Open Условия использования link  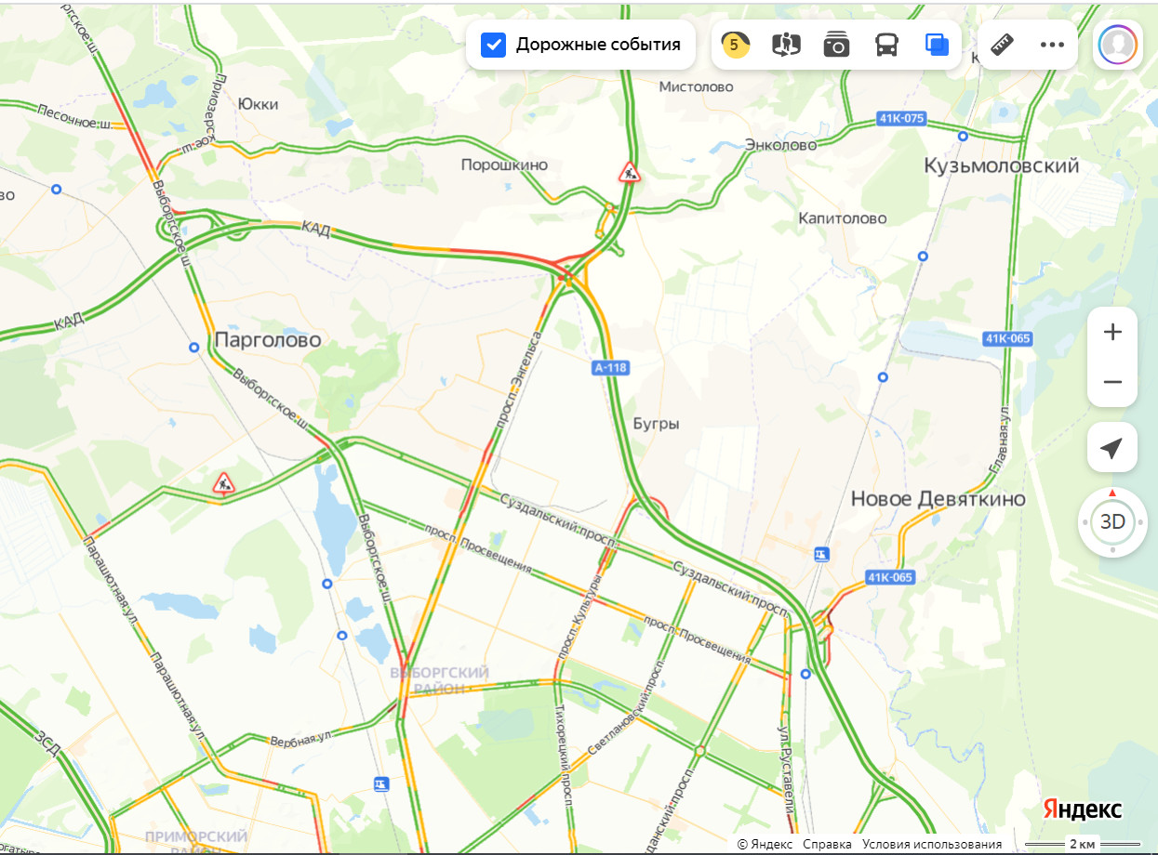(932, 844)
